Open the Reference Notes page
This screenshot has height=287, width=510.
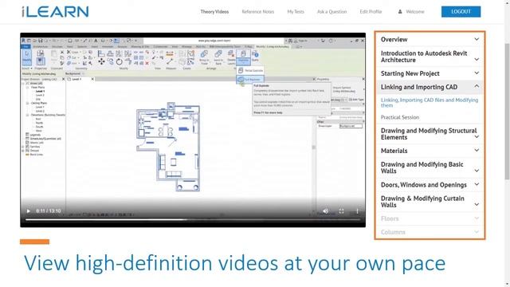[258, 12]
